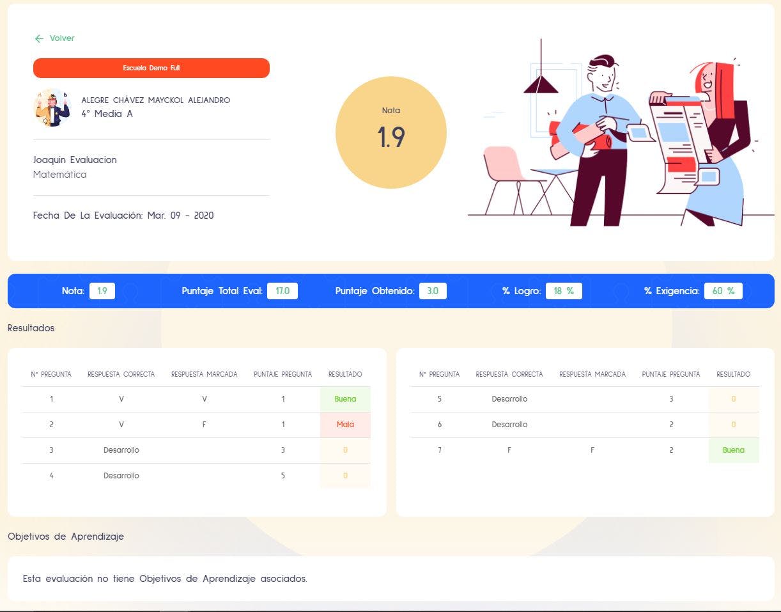781x612 pixels.
Task: Click the office illustration image
Action: (621, 132)
